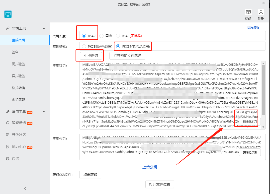Click the 打开密钥文件路径 button
Viewport: 270px width, 194px height.
[127, 56]
